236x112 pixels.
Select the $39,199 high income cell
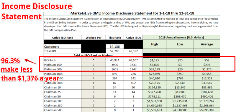154,69
